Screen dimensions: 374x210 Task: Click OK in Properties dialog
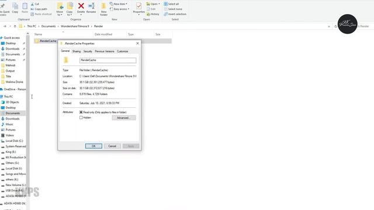[93, 146]
